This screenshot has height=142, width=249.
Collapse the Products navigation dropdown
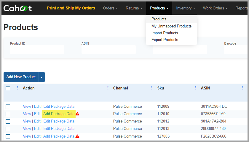[159, 8]
